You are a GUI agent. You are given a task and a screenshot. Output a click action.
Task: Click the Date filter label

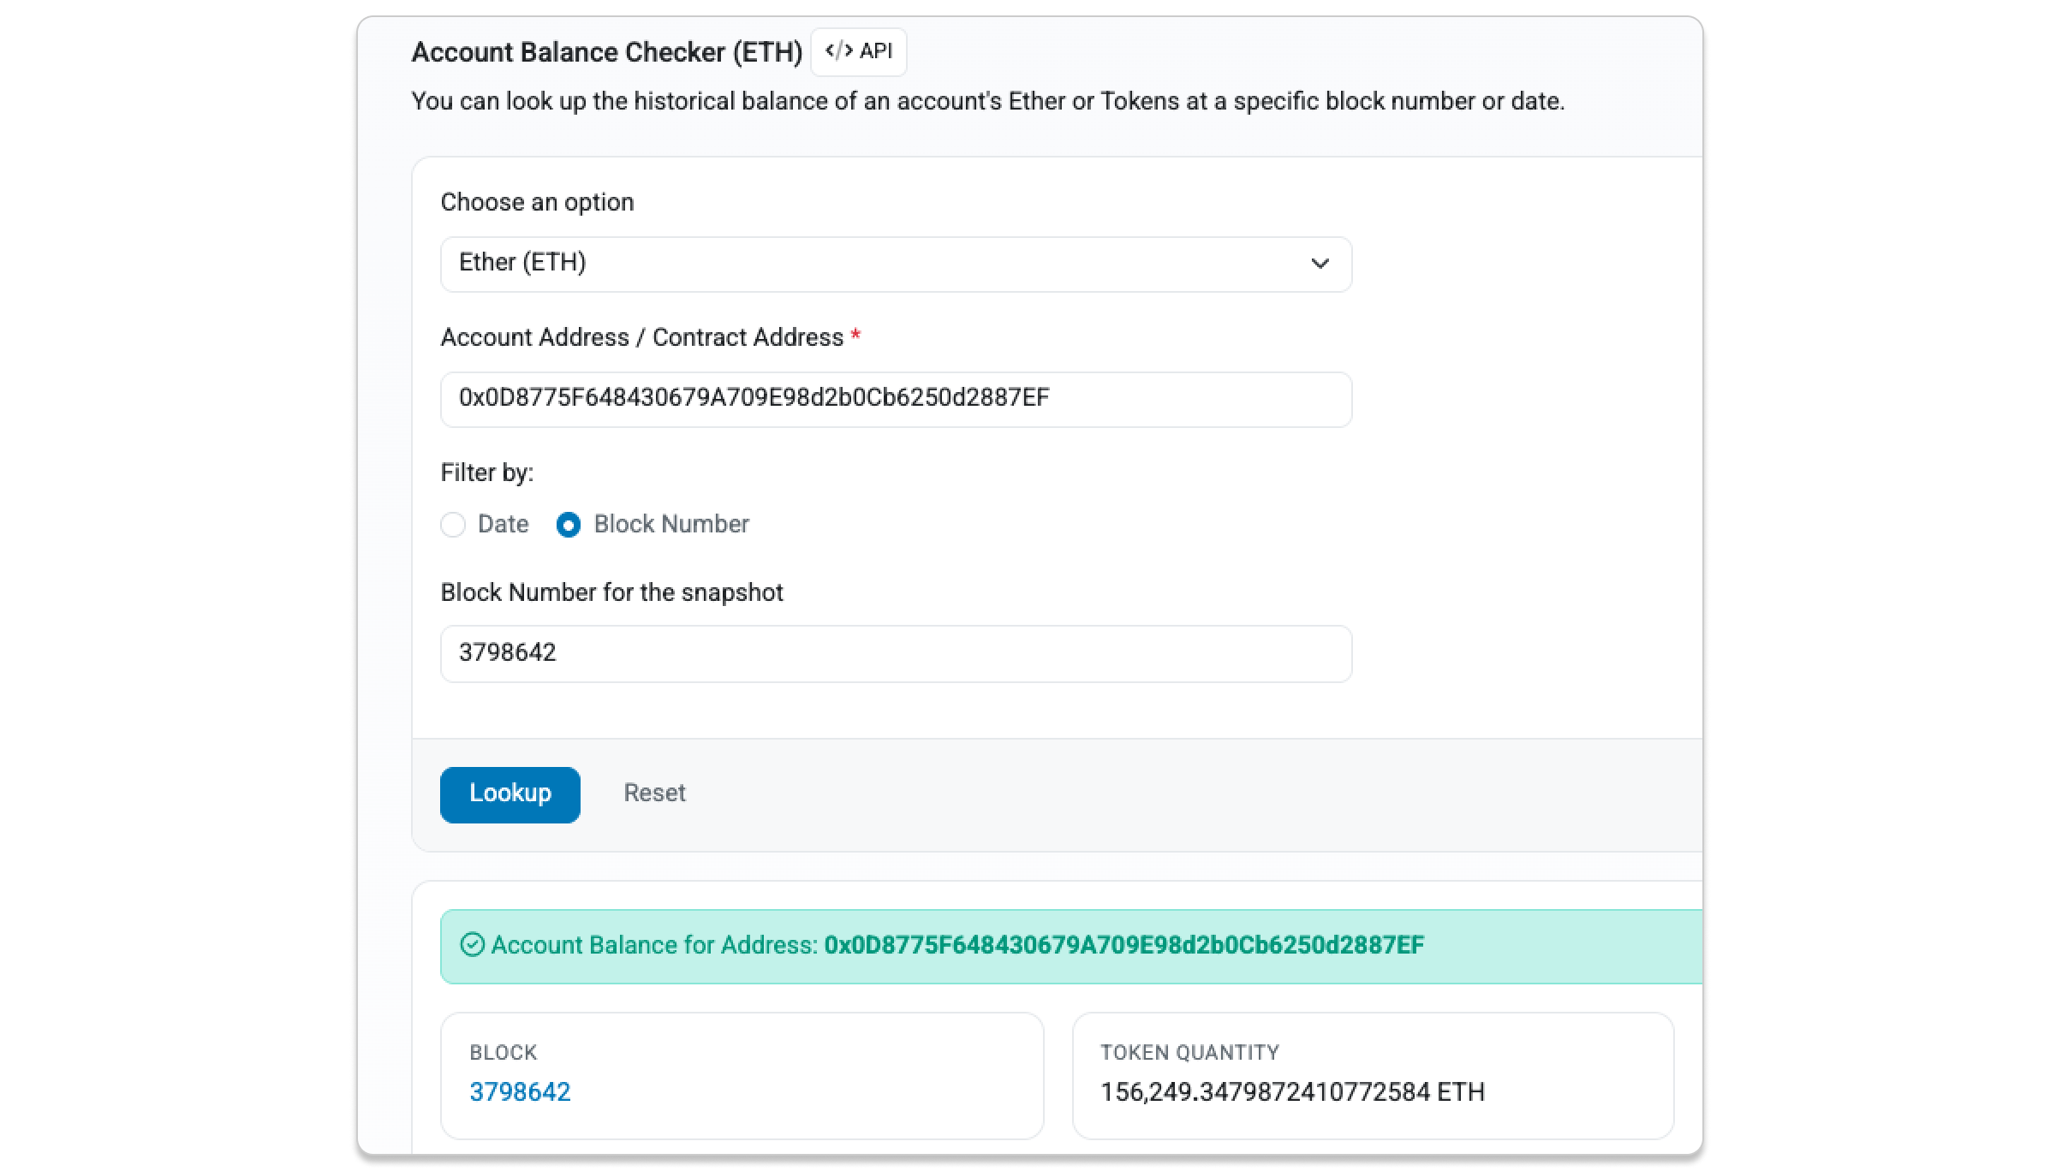(x=503, y=524)
